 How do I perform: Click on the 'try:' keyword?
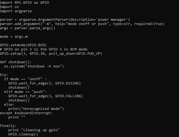[4, 75]
